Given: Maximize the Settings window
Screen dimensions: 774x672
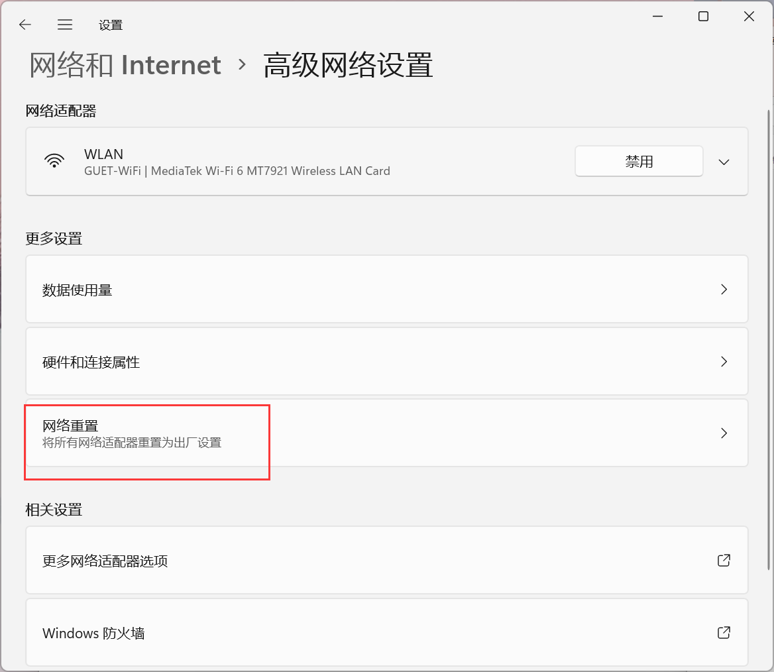Looking at the screenshot, I should point(703,17).
